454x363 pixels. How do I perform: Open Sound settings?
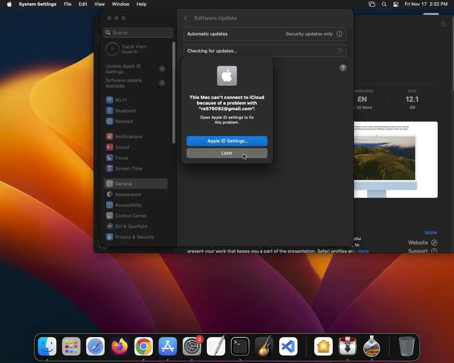pos(135,147)
